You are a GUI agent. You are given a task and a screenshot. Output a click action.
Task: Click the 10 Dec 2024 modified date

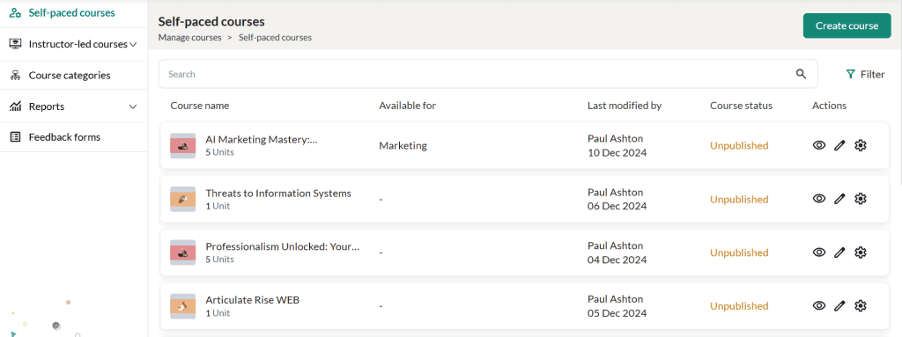tap(617, 153)
